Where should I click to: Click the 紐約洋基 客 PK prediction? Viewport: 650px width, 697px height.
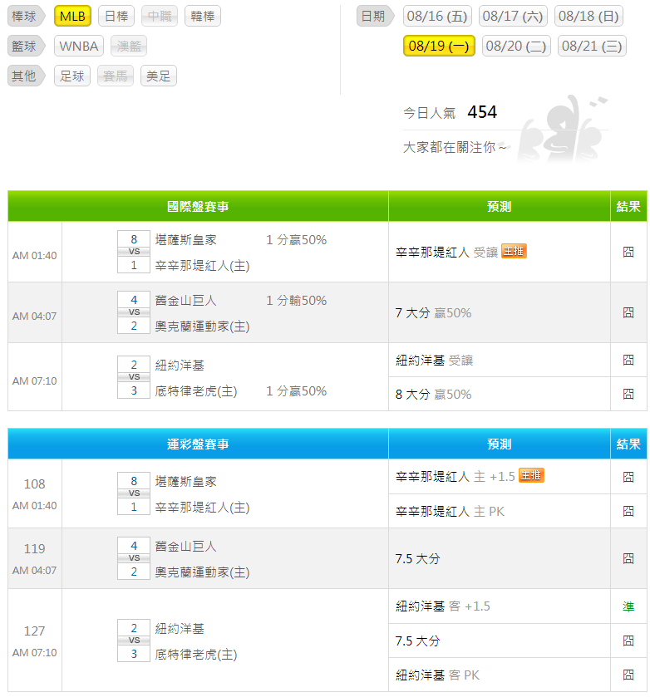click(437, 675)
